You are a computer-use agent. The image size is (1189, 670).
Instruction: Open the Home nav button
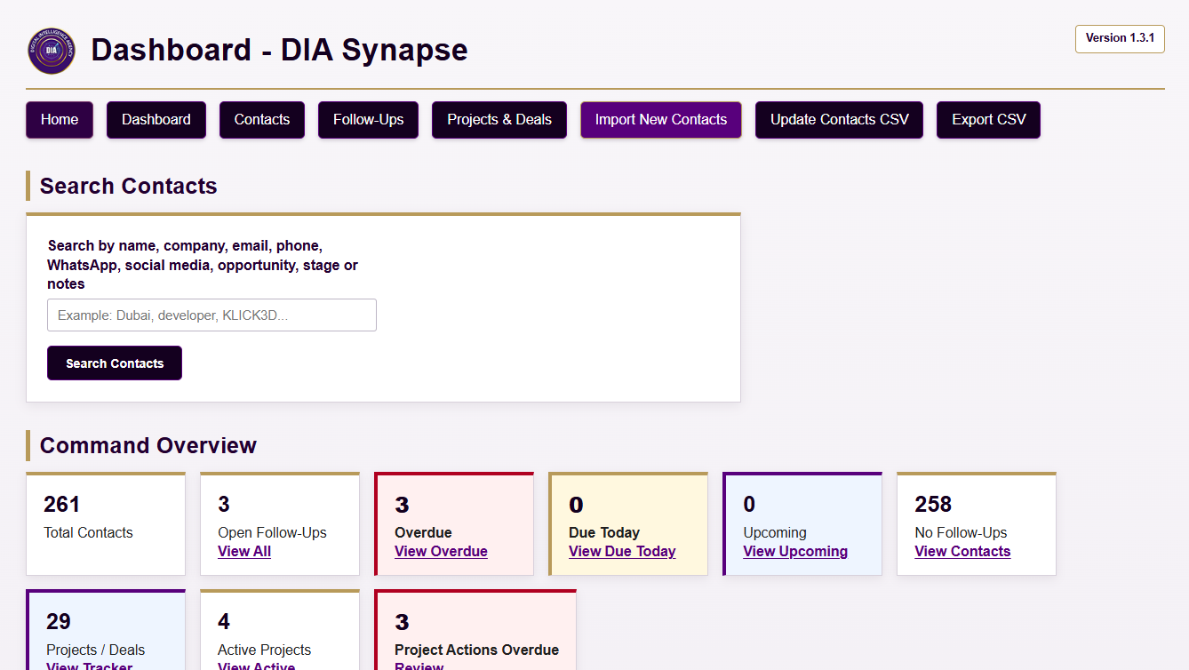tap(60, 120)
